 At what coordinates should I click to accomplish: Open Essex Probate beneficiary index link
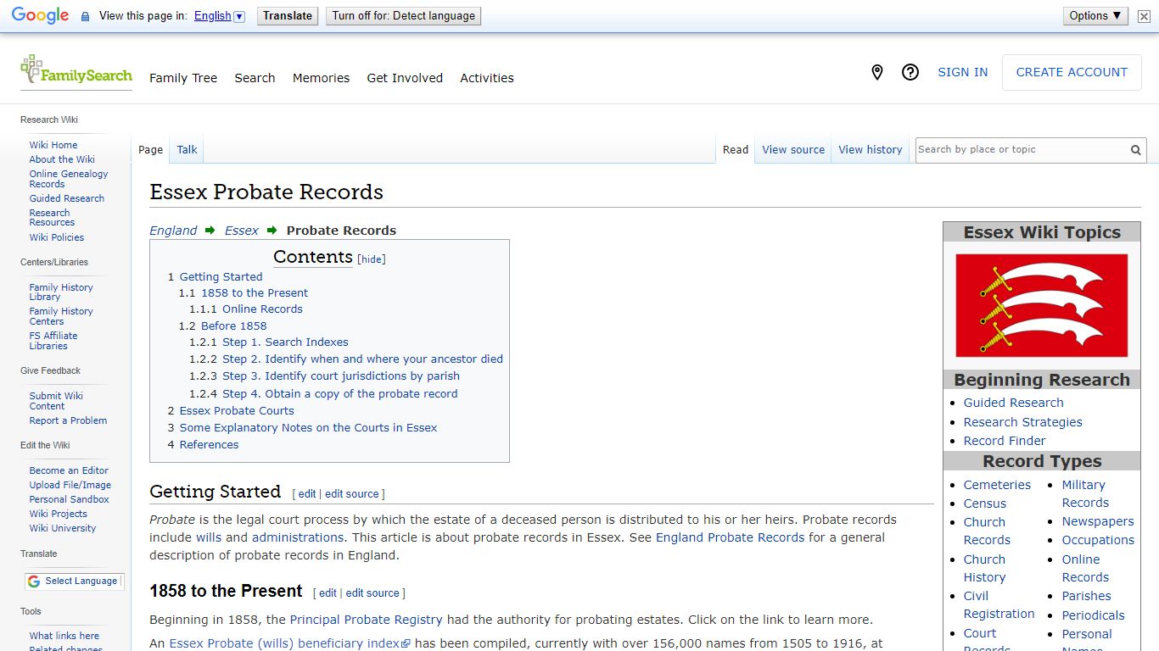click(289, 643)
